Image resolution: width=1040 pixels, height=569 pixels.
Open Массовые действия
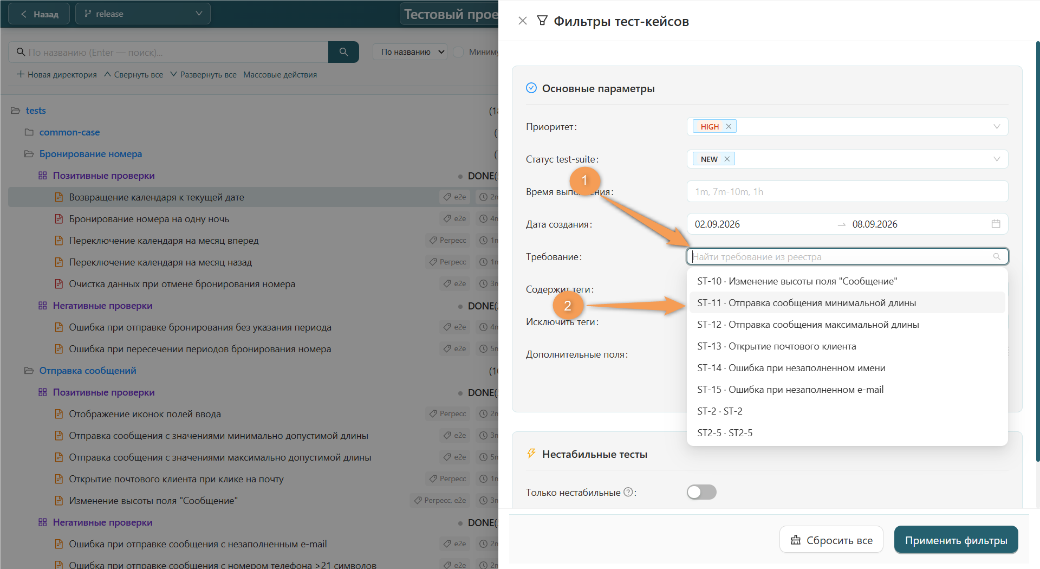280,75
